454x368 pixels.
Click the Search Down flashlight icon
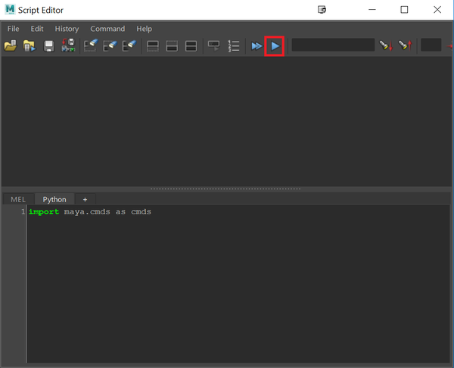pyautogui.click(x=386, y=45)
